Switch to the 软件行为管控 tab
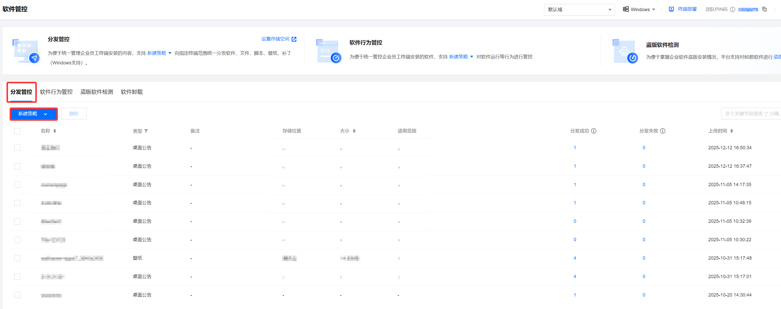This screenshot has height=309, width=781. 56,92
